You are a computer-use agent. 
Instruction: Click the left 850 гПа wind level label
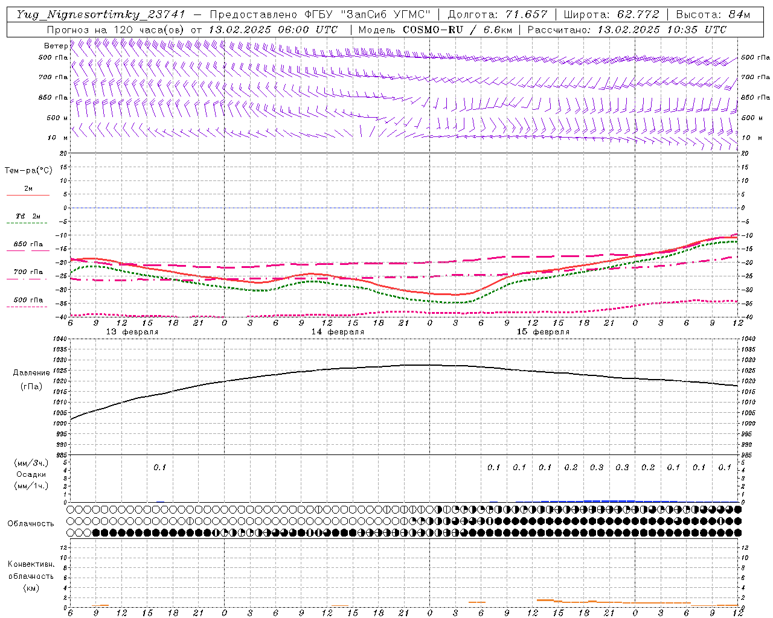(53, 97)
